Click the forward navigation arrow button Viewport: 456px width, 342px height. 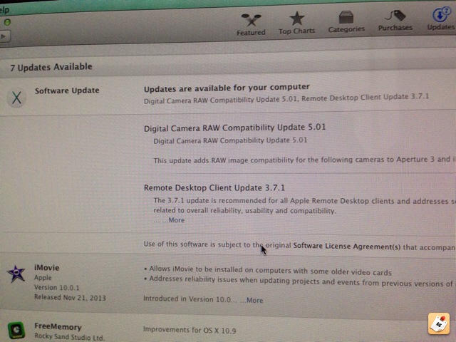(x=5, y=36)
